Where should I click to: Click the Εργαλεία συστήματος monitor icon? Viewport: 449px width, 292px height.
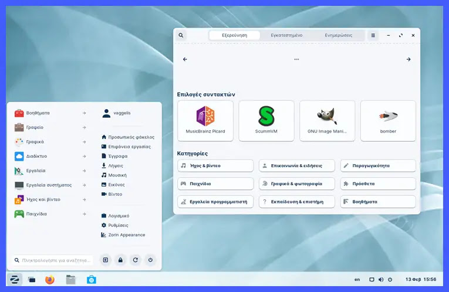tap(19, 185)
